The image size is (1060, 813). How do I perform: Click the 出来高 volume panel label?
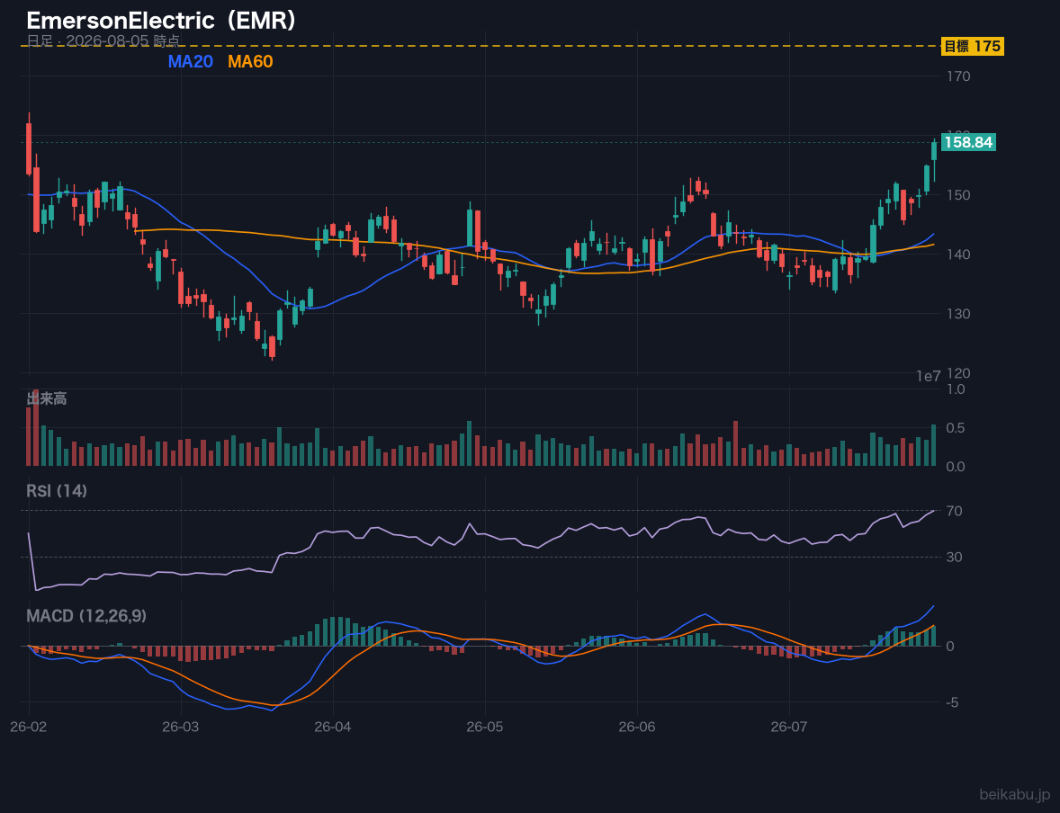(47, 398)
